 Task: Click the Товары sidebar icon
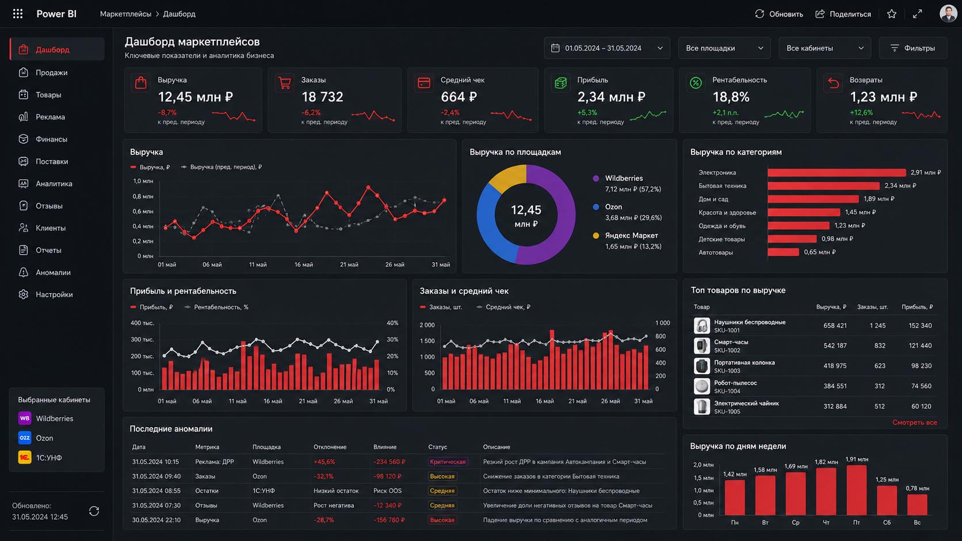(x=24, y=94)
